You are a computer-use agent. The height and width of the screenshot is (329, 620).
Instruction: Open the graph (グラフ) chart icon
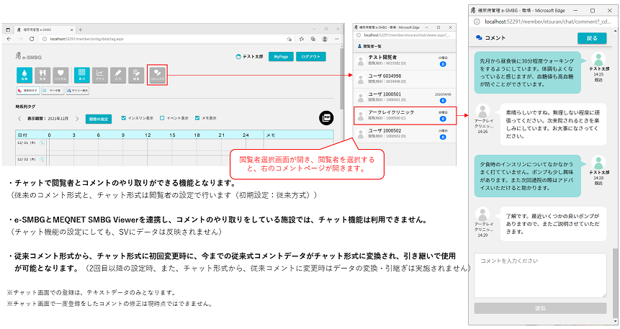(x=99, y=75)
